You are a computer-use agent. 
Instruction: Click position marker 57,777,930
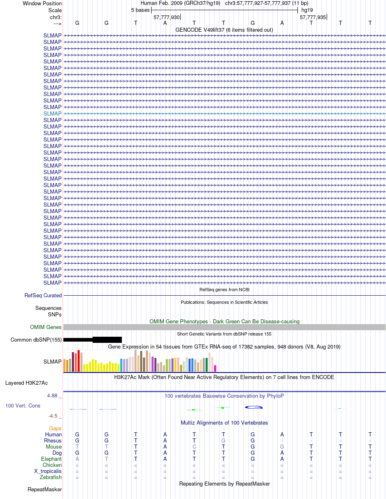pyautogui.click(x=167, y=17)
